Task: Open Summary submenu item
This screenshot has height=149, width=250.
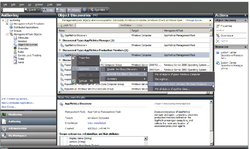Action: tap(123, 79)
